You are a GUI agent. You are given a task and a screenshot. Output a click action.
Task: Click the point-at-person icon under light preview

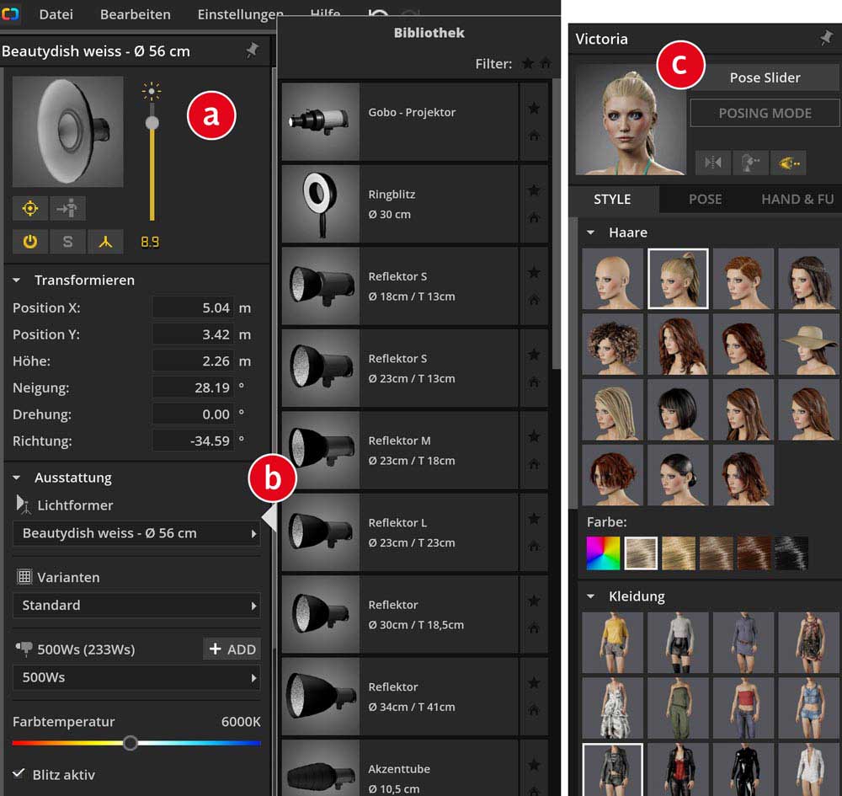click(x=67, y=208)
